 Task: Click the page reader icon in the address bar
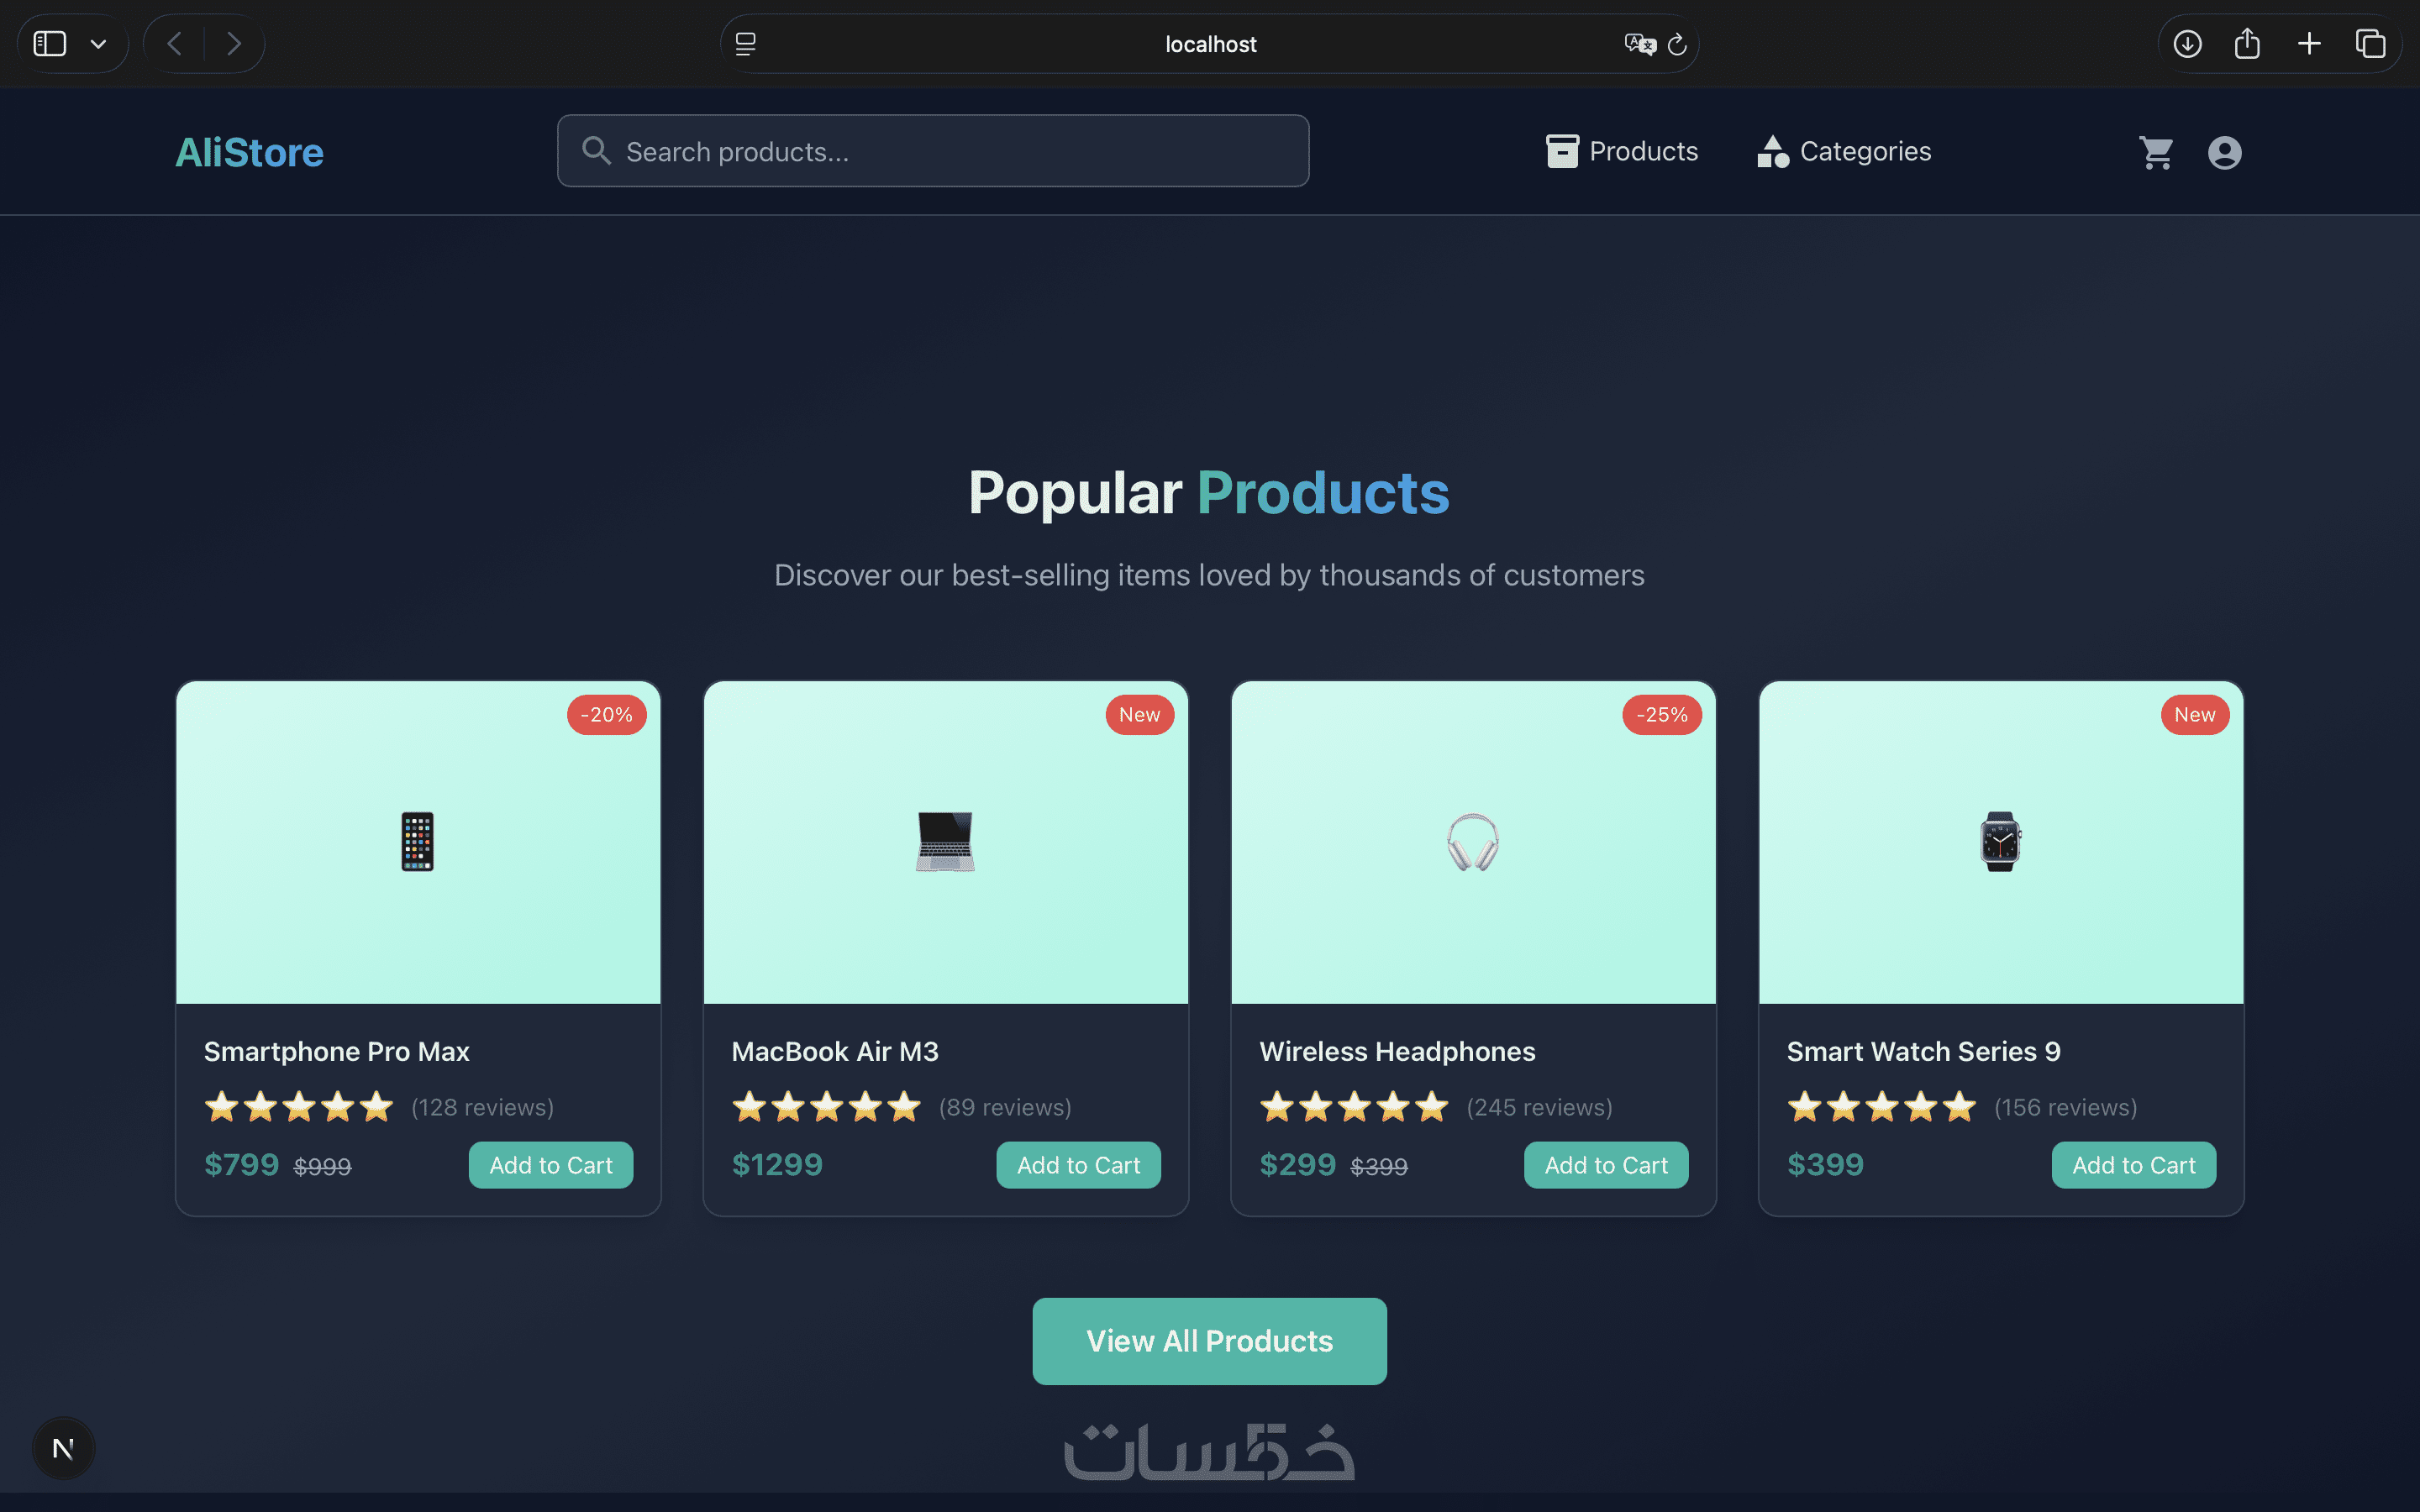[745, 44]
